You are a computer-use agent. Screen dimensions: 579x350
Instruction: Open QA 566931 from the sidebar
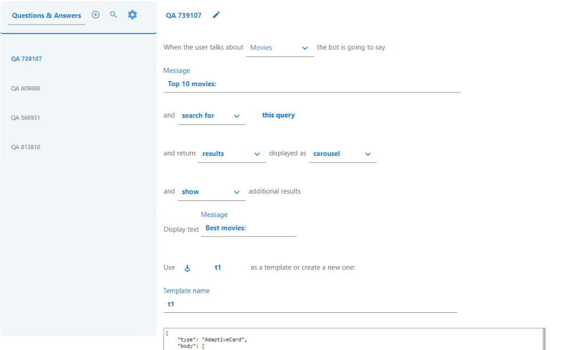coord(26,118)
